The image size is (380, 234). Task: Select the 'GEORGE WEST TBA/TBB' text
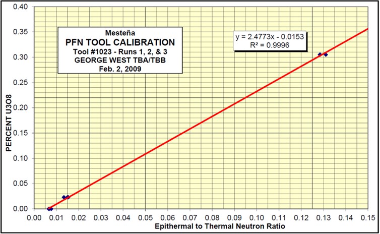coord(120,60)
